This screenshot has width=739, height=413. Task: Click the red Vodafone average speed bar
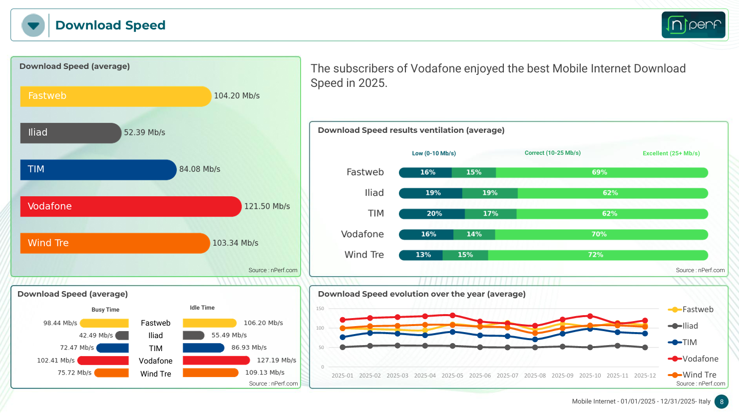pos(131,206)
